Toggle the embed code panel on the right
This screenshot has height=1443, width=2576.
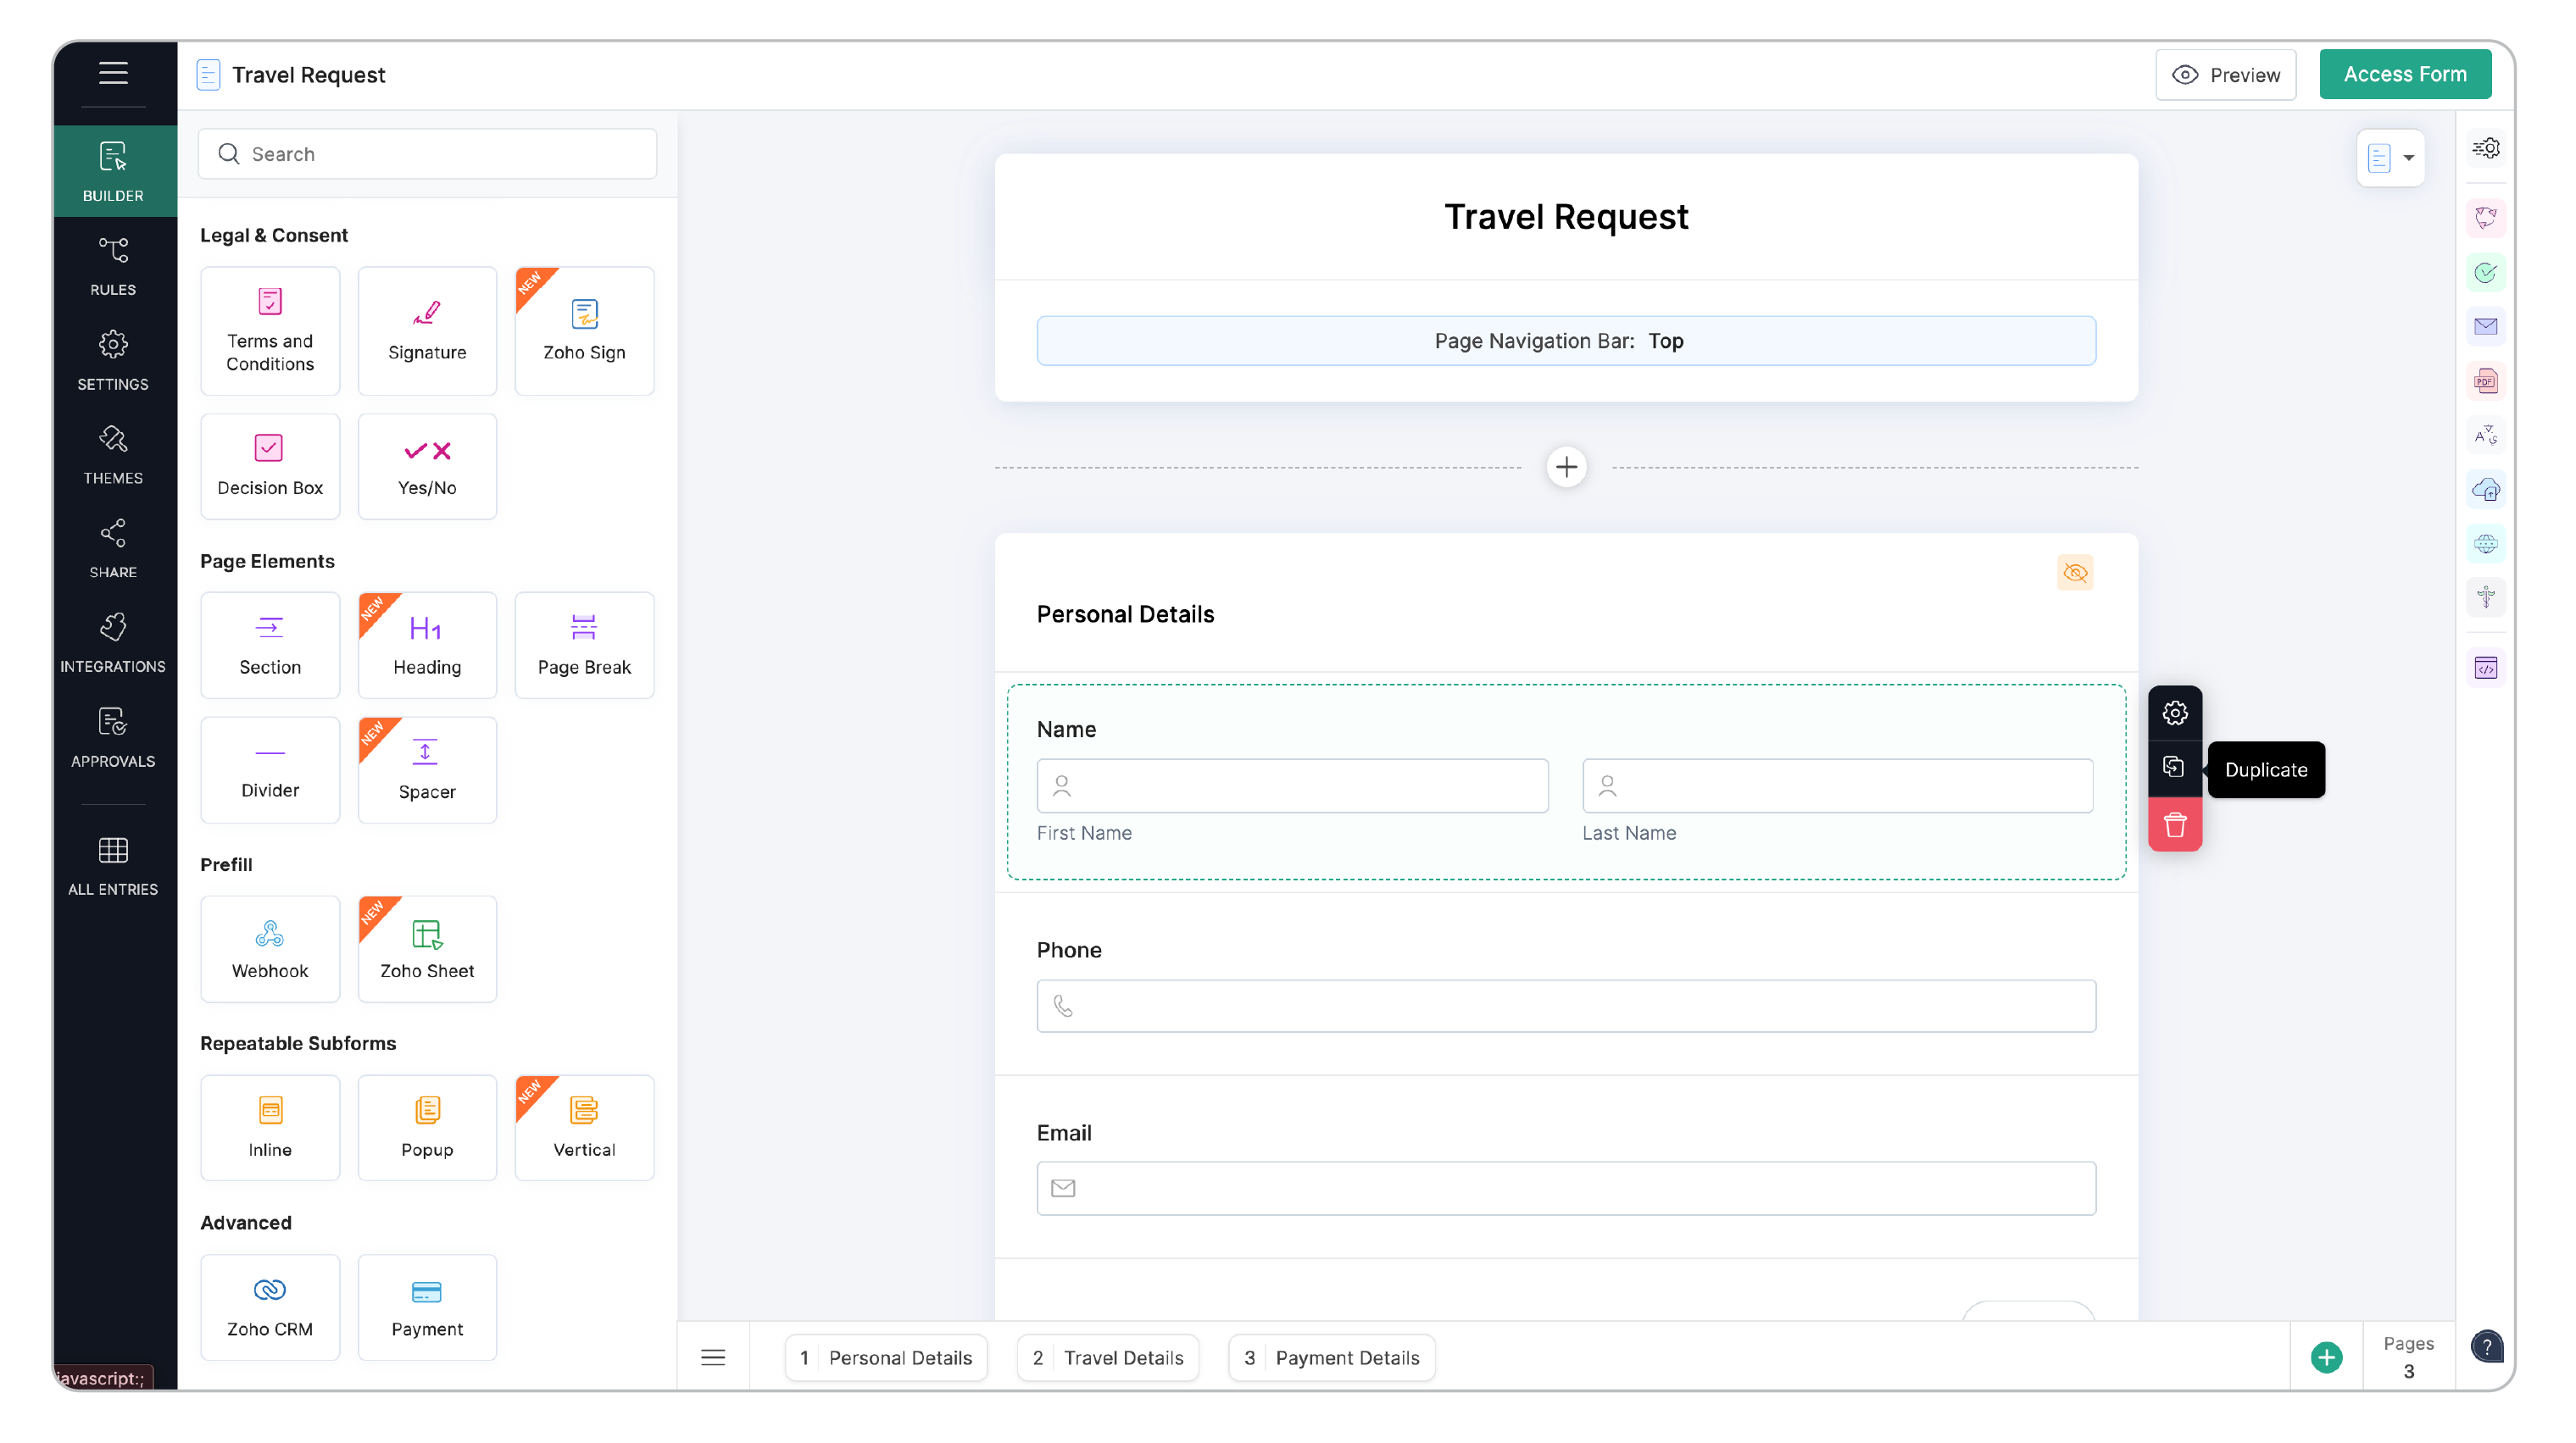click(x=2488, y=668)
